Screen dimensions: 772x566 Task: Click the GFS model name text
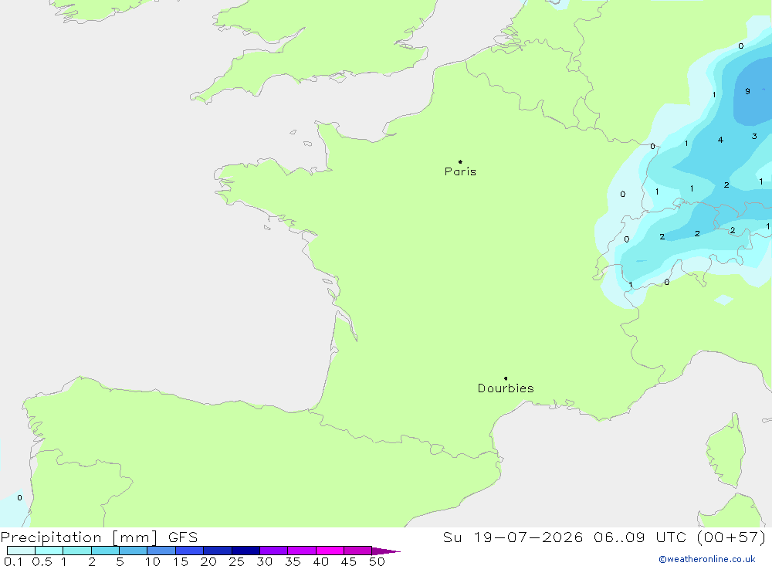(183, 537)
